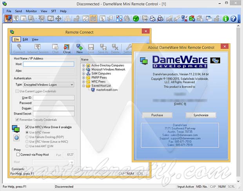
Task: Click the Purchase button
Action: tap(157, 115)
